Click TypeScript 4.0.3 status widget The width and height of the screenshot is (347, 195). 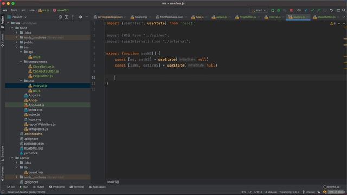pyautogui.click(x=289, y=192)
